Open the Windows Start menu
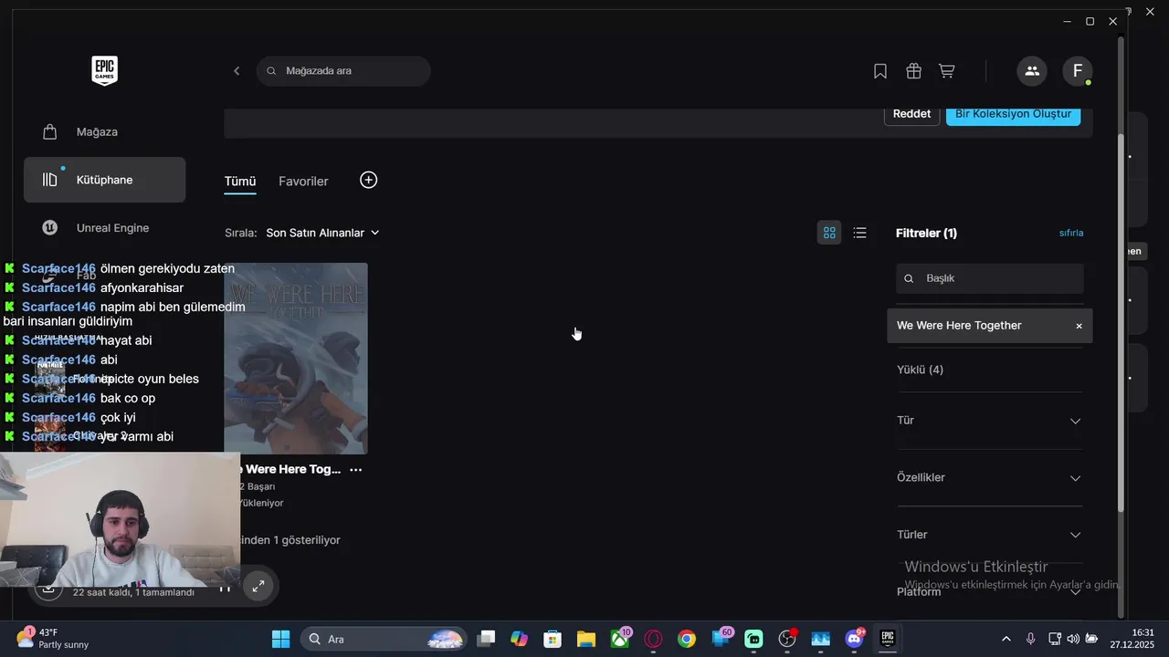Viewport: 1169px width, 657px height. (280, 639)
